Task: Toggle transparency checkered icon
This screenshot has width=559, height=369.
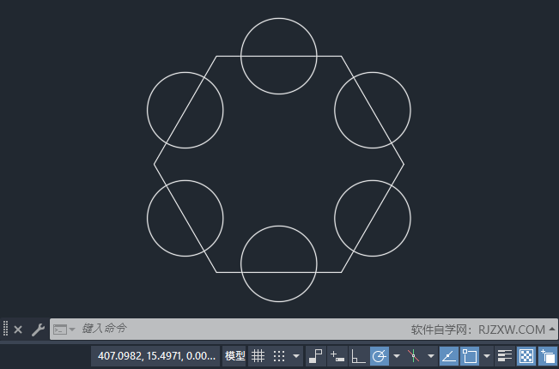Action: [x=526, y=356]
